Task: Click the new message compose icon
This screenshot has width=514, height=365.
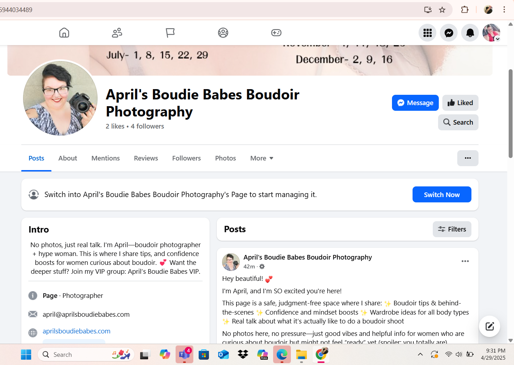Action: (x=490, y=326)
